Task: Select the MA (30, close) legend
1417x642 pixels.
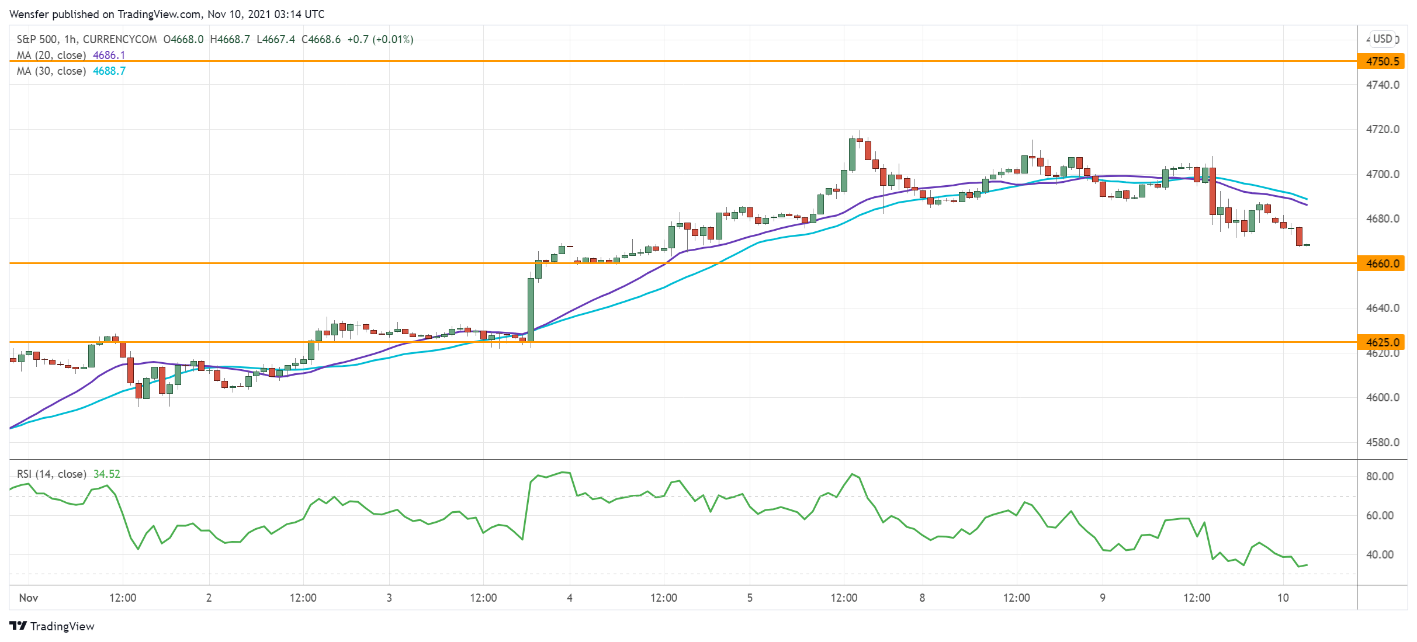Action: pyautogui.click(x=51, y=71)
